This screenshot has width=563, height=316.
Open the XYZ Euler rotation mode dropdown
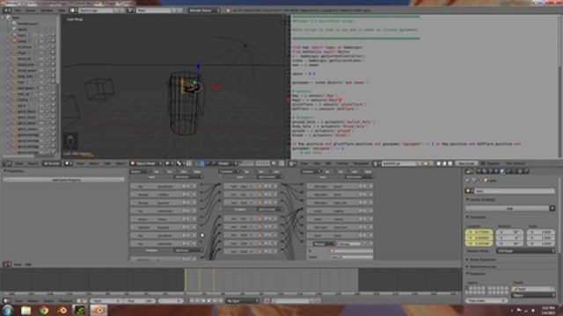526,251
